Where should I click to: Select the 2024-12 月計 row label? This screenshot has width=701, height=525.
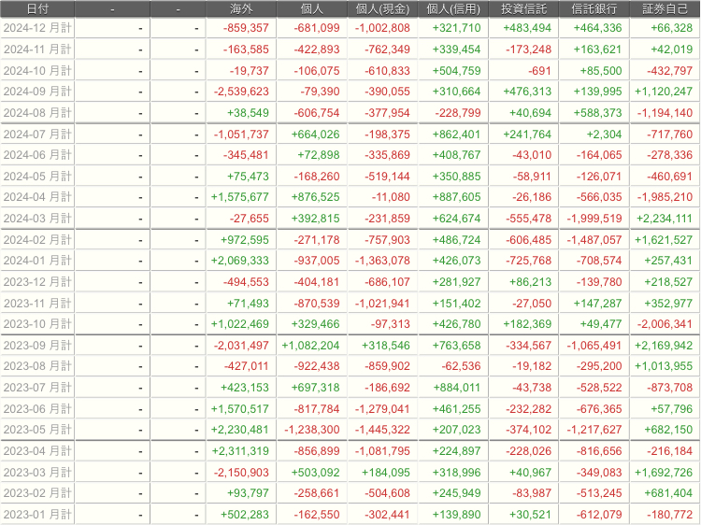coord(37,28)
